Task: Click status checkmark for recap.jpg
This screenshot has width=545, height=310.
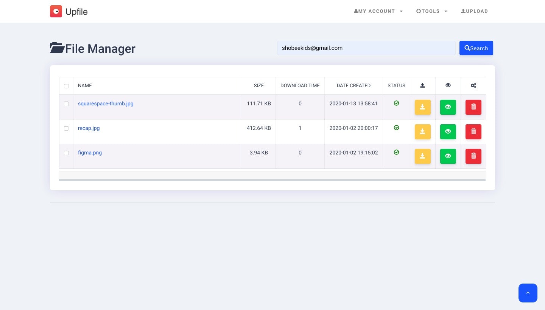Action: coord(396,128)
